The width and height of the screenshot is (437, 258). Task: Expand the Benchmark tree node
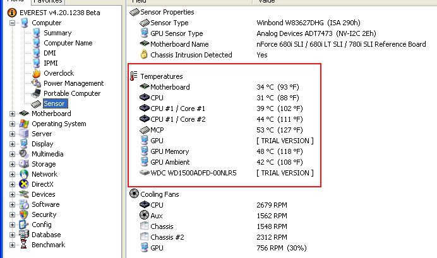pyautogui.click(x=12, y=245)
